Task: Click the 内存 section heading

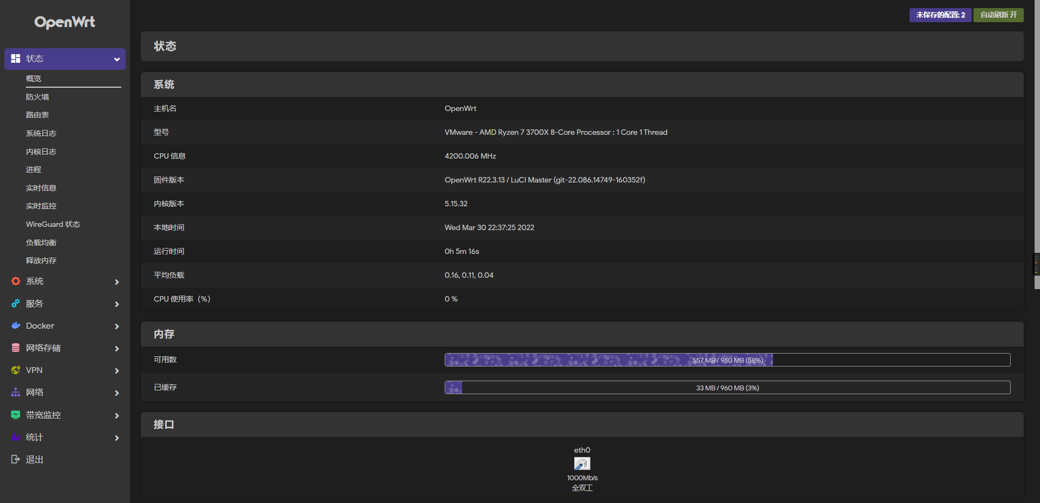Action: pyautogui.click(x=164, y=334)
